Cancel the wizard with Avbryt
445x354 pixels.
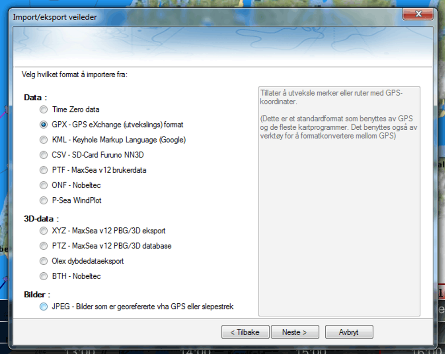pyautogui.click(x=349, y=332)
